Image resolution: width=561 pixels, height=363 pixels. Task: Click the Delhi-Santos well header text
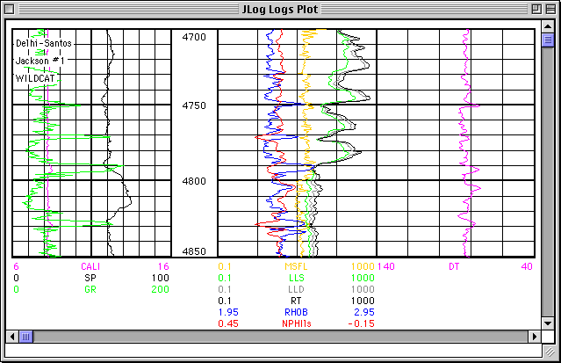pos(43,42)
